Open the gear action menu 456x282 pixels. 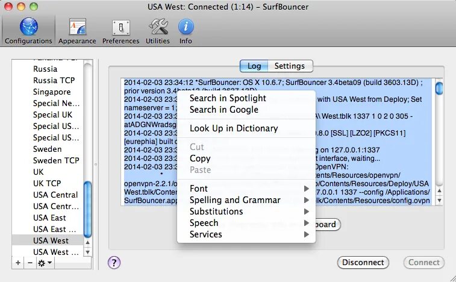[x=45, y=263]
